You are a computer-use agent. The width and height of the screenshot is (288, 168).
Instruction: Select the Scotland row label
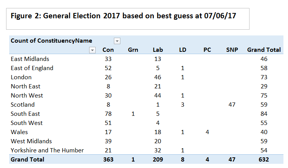click(23, 105)
